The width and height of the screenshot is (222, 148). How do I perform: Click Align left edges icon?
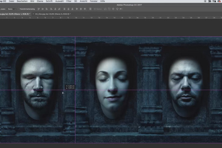(x=51, y=9)
